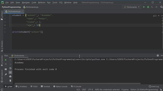Pin the Run tab

6,74
